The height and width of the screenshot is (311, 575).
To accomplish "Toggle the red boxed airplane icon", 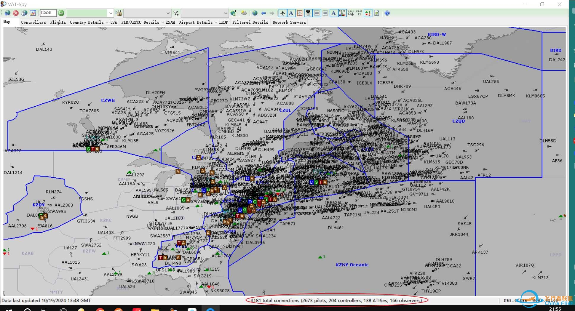I will (x=300, y=13).
